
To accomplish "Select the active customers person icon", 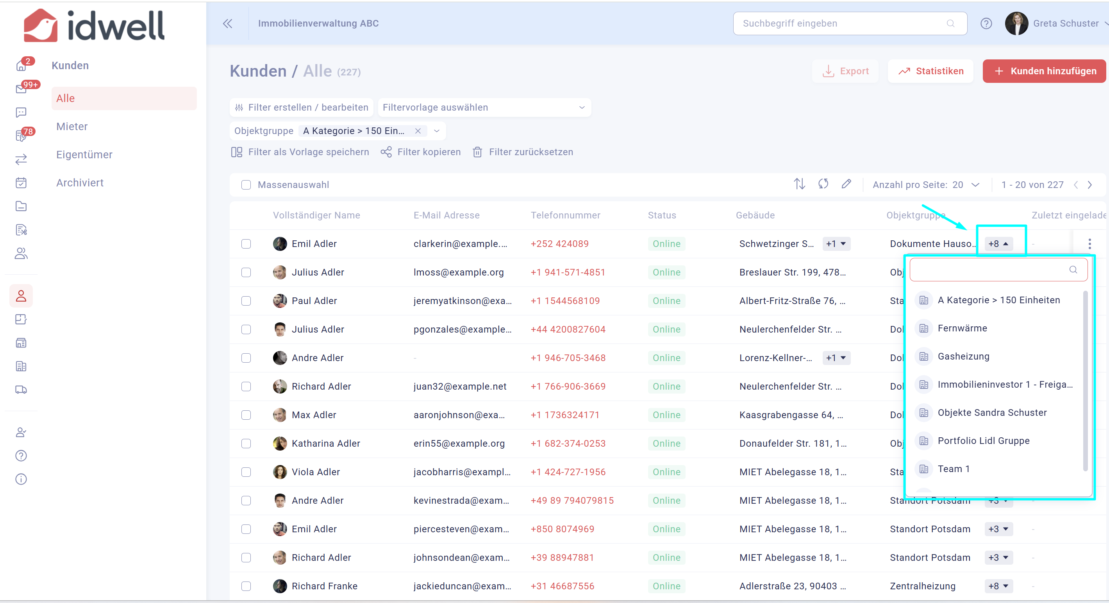I will click(21, 296).
